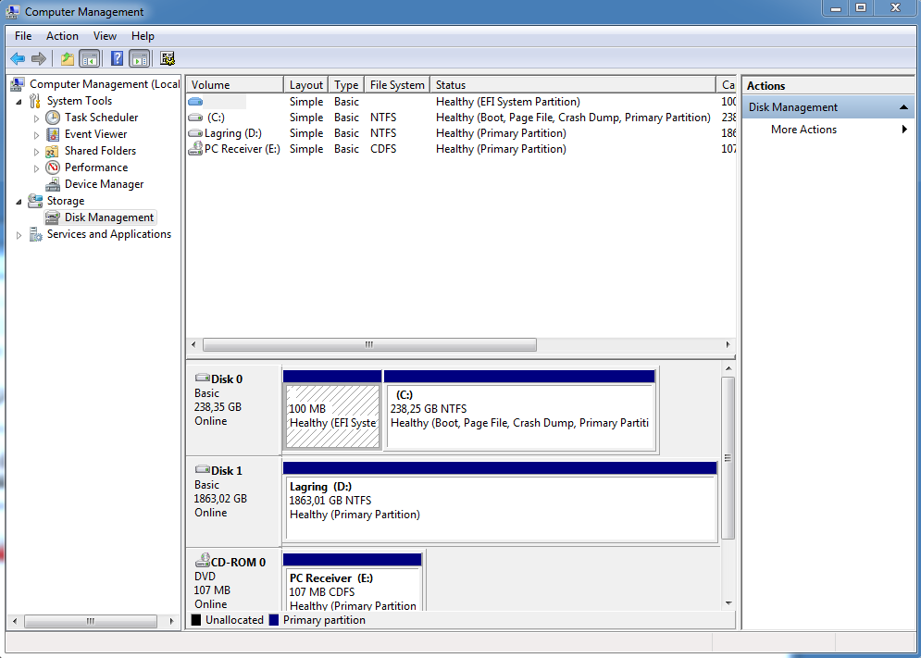Sort by the Volume column header
The width and height of the screenshot is (921, 658).
click(235, 85)
